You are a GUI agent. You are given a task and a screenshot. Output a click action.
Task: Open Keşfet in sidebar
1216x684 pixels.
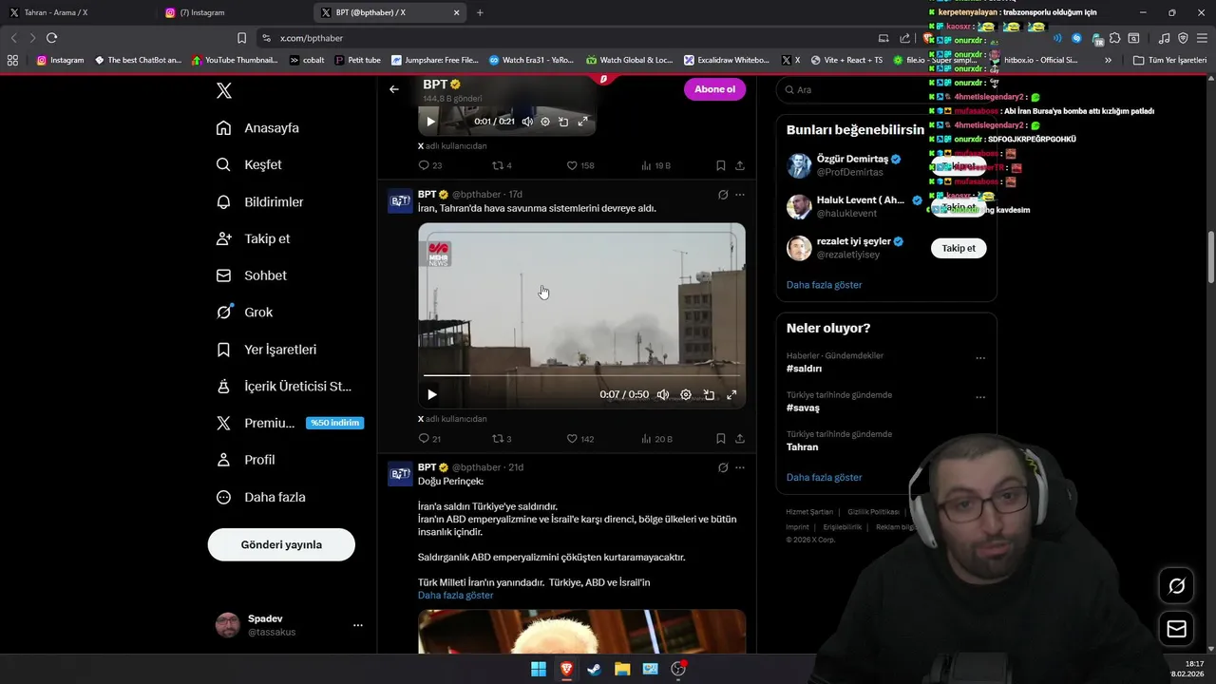250,164
